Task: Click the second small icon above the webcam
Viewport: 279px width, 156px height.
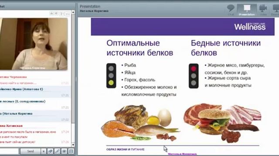Action: coord(56,13)
